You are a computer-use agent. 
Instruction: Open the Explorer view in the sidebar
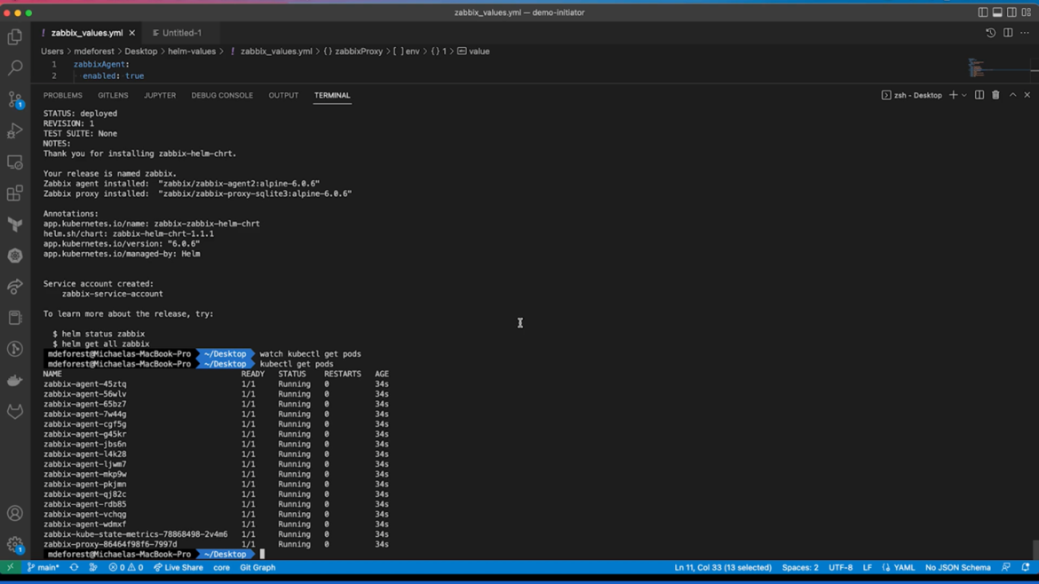[x=14, y=37]
